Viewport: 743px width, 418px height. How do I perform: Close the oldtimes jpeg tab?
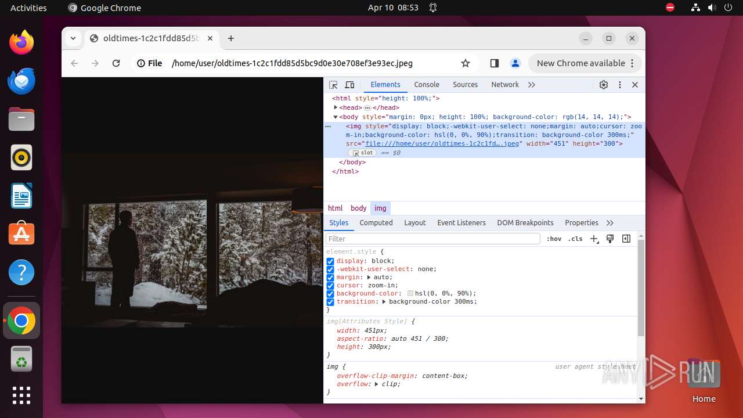[x=210, y=38]
